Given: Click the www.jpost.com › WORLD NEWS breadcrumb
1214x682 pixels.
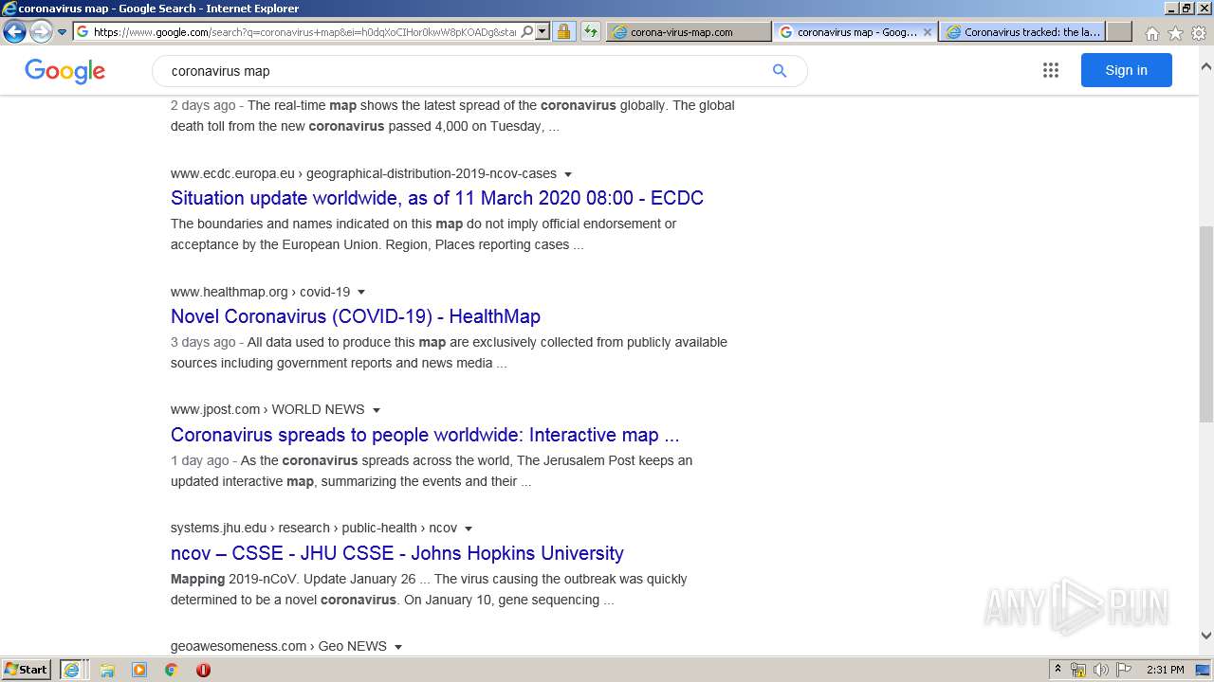Looking at the screenshot, I should pyautogui.click(x=267, y=409).
